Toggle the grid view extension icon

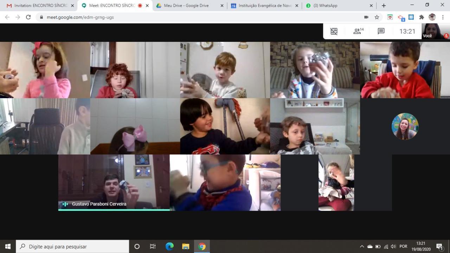334,31
